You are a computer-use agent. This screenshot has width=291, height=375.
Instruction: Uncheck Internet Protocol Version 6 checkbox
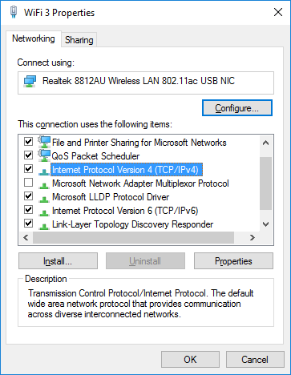[28, 210]
